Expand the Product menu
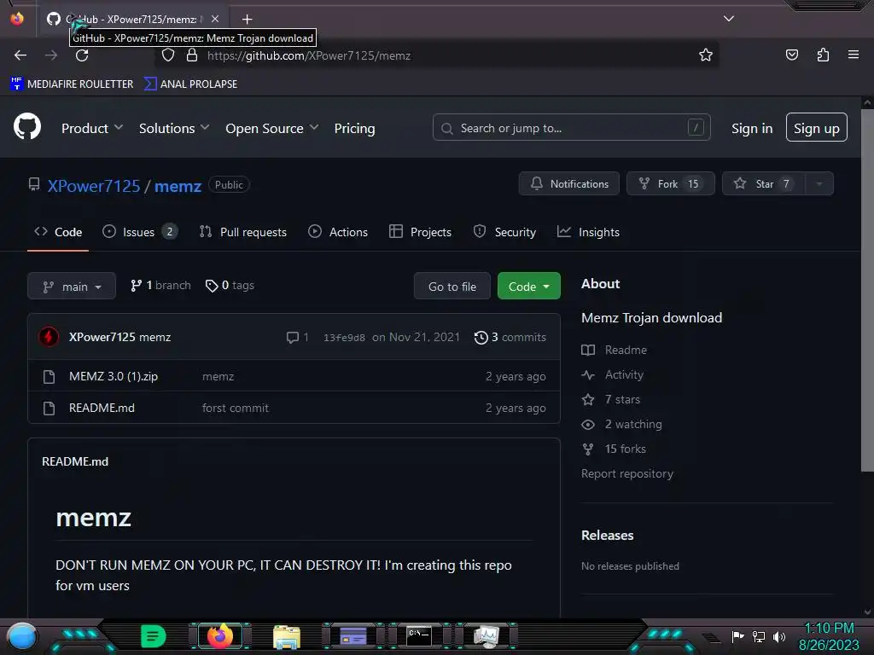The height and width of the screenshot is (655, 874). pos(92,128)
